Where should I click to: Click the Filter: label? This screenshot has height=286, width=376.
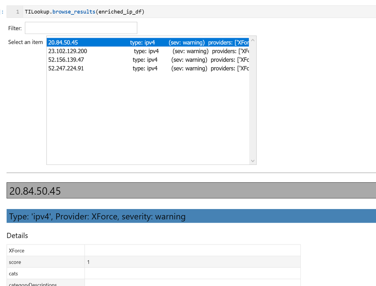tap(15, 28)
